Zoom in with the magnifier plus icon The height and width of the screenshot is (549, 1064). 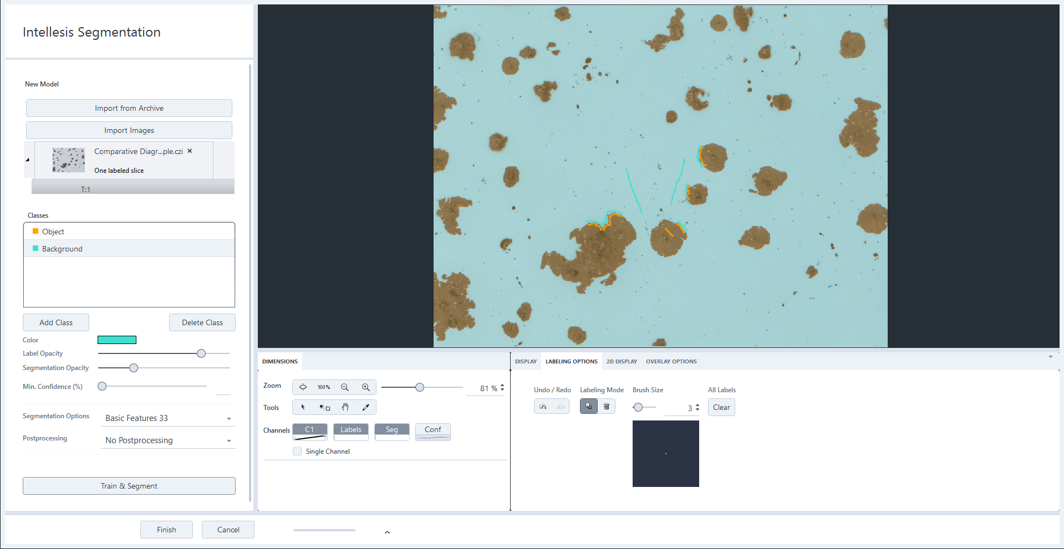pyautogui.click(x=366, y=387)
